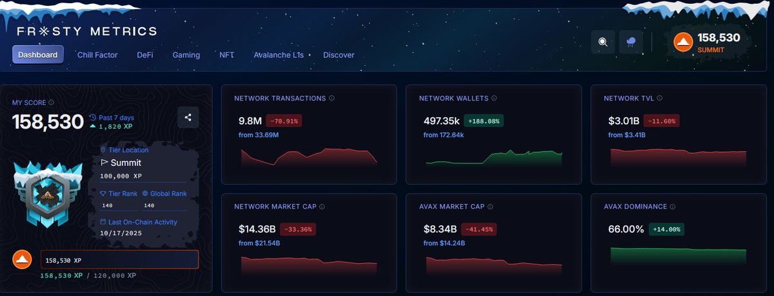
Task: Click the search magnifier icon
Action: pos(603,42)
